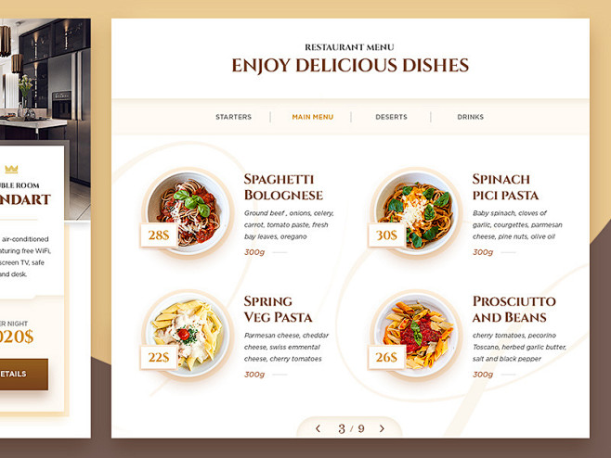Select Spinach Pici Pasta dish image
This screenshot has width=611, height=458.
pos(416,213)
